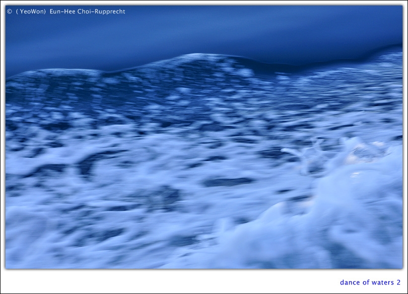Open the blue waves photograph
The image size is (408, 294).
[204, 137]
